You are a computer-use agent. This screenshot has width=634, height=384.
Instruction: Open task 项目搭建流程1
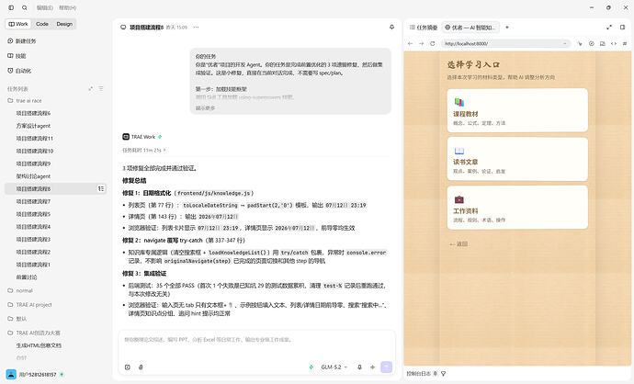point(33,265)
